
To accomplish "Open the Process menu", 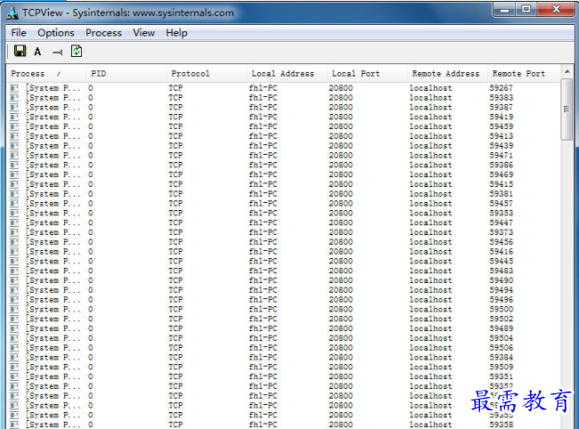I will click(x=103, y=33).
